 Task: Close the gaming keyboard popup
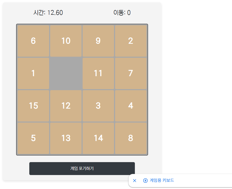135,181
